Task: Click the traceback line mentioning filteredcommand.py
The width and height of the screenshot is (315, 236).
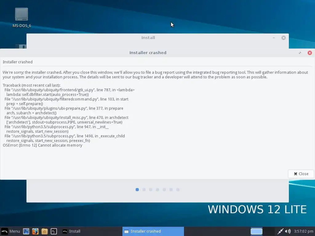Action: coord(66,99)
